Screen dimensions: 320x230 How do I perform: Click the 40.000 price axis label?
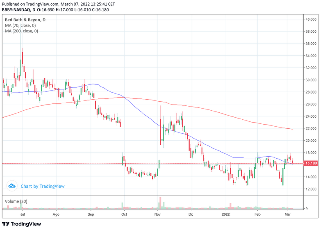tap(311, 19)
